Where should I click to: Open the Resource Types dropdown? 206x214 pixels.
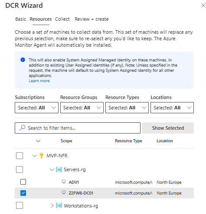pos(127,108)
